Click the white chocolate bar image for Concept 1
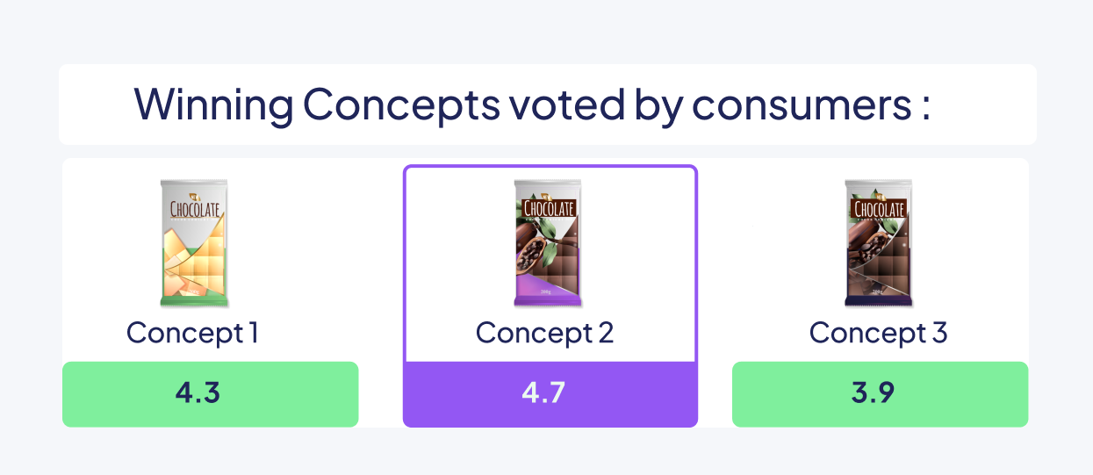 (x=194, y=243)
